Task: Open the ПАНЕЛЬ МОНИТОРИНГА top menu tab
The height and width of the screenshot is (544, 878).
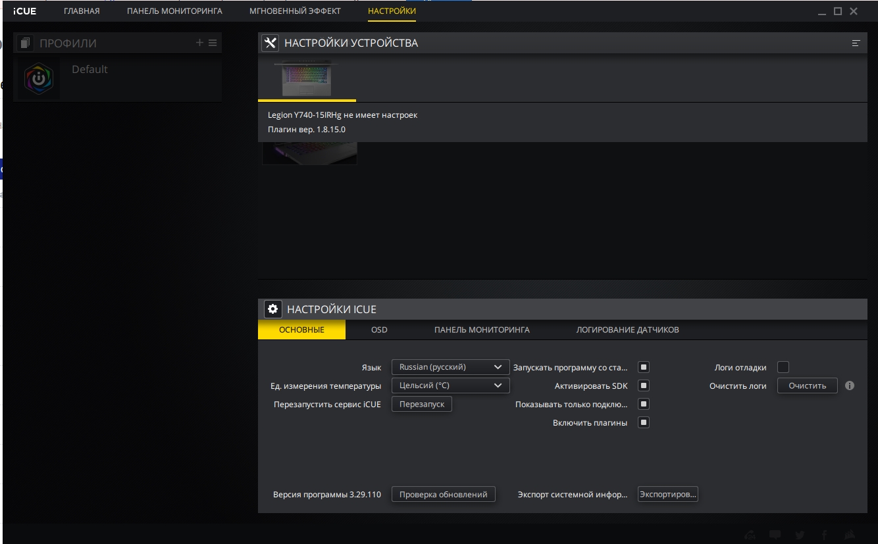Action: pos(174,11)
